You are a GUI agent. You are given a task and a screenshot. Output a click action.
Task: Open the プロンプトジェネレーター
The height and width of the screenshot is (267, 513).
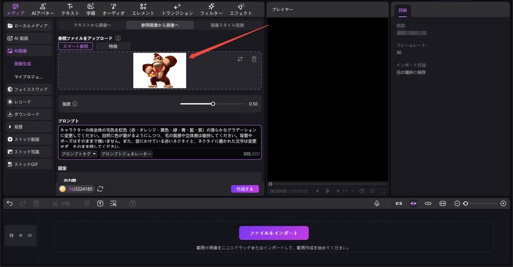(x=126, y=154)
